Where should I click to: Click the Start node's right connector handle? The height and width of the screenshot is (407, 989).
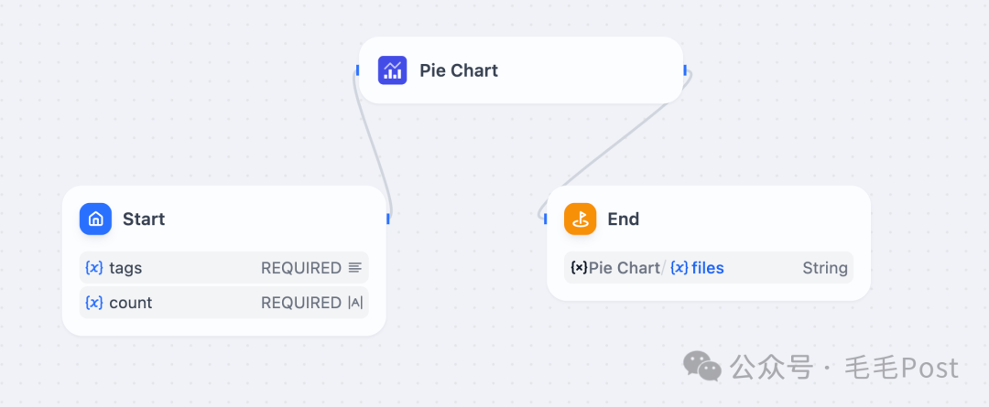tap(388, 219)
